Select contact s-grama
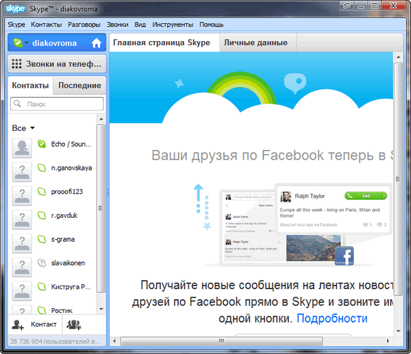Viewport: 411px width, 354px height. click(x=63, y=239)
